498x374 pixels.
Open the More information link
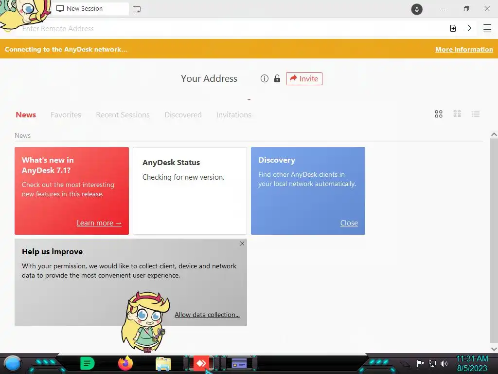pyautogui.click(x=464, y=49)
